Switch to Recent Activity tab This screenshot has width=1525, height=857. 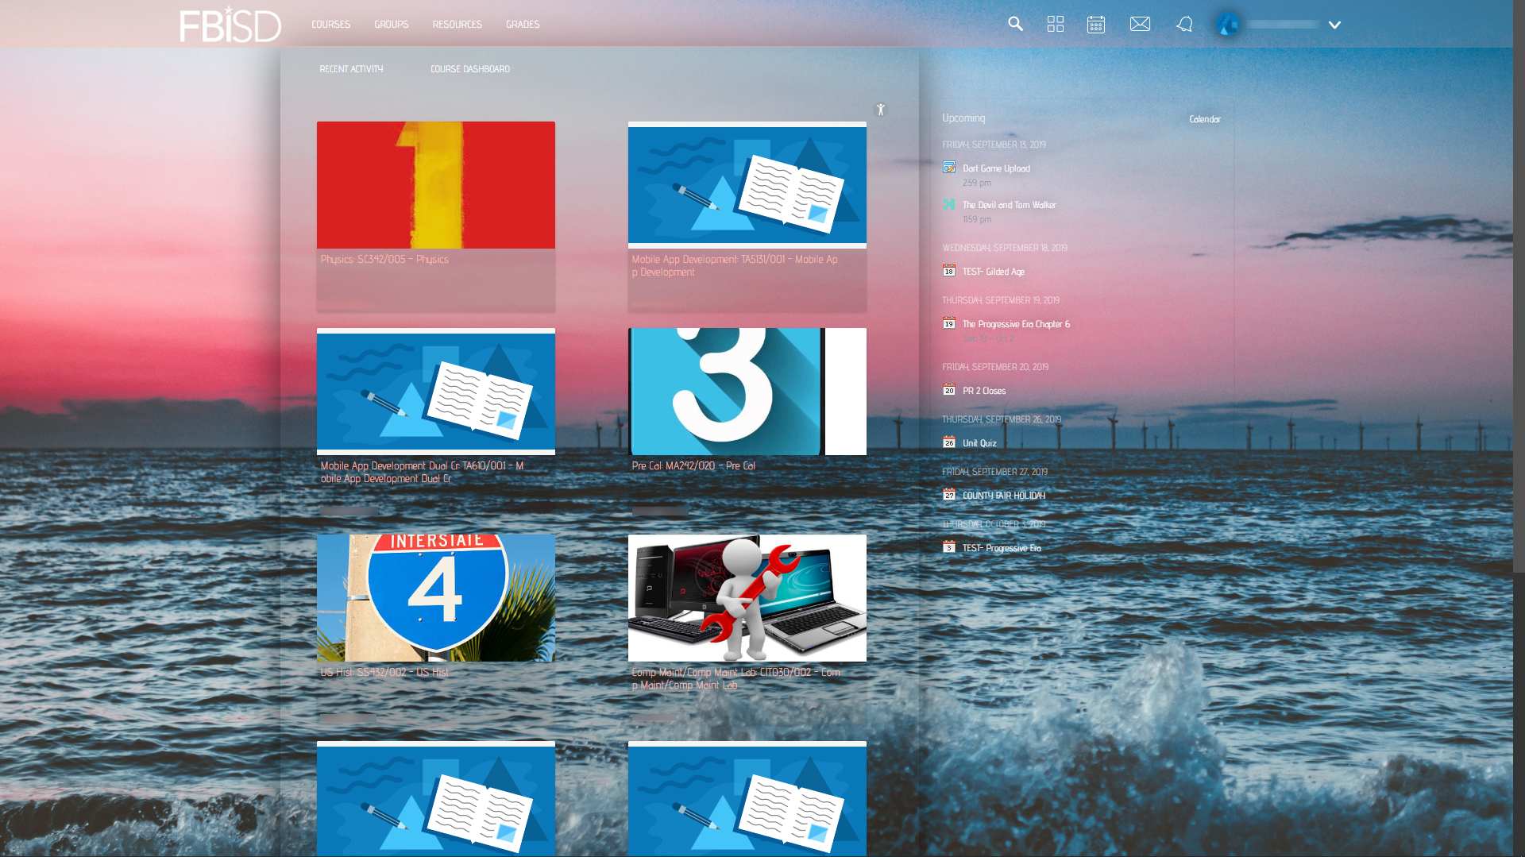[x=351, y=69]
